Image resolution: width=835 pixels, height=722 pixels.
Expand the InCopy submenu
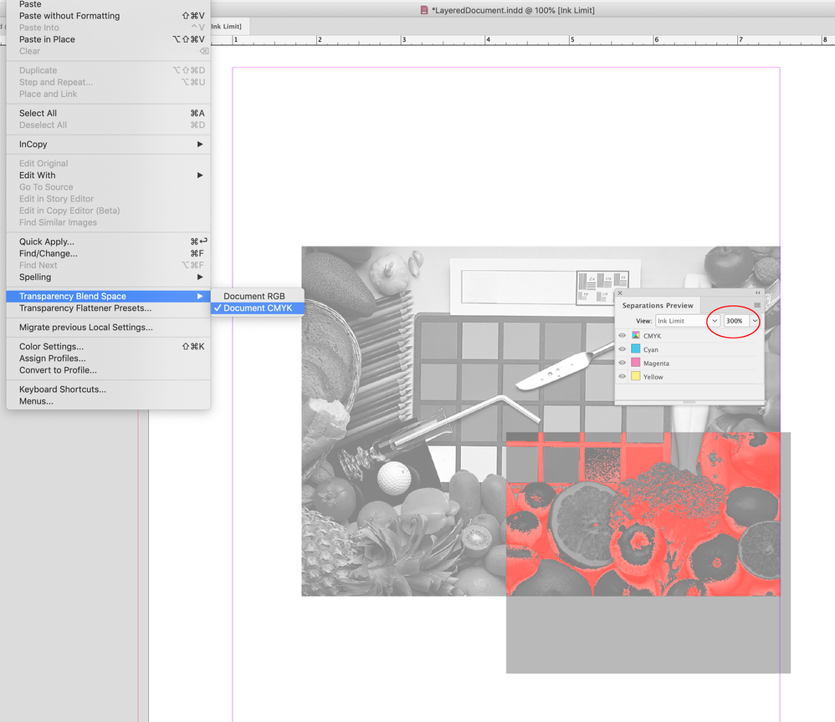(108, 145)
